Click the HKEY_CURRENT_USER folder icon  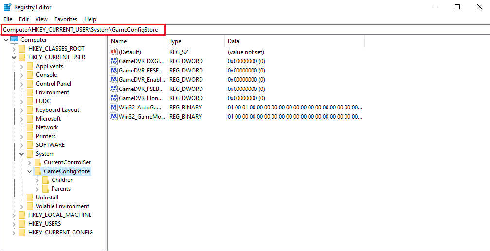pyautogui.click(x=22, y=57)
